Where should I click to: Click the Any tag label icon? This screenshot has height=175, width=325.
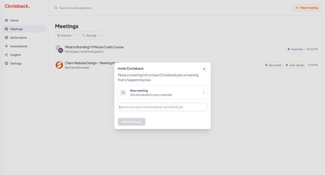[x=84, y=35]
